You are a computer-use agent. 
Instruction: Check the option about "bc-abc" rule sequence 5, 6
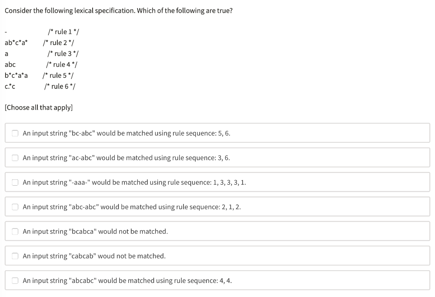(x=15, y=133)
